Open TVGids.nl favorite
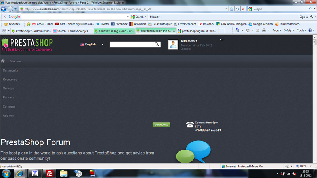This screenshot has width=317, height=178. (x=206, y=24)
